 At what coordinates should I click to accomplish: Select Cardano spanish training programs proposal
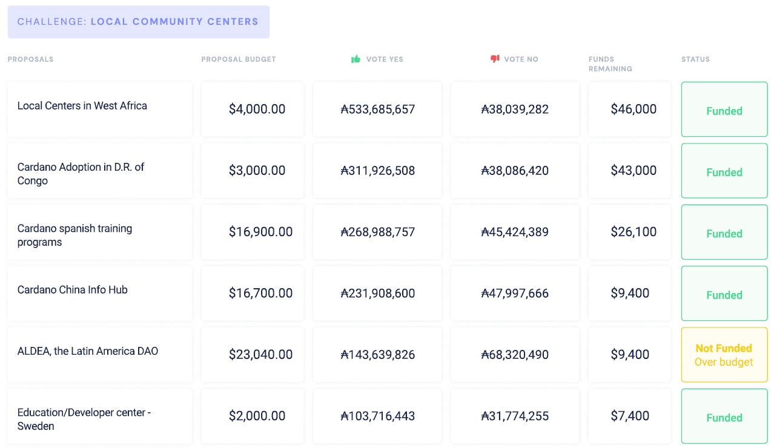(x=74, y=235)
